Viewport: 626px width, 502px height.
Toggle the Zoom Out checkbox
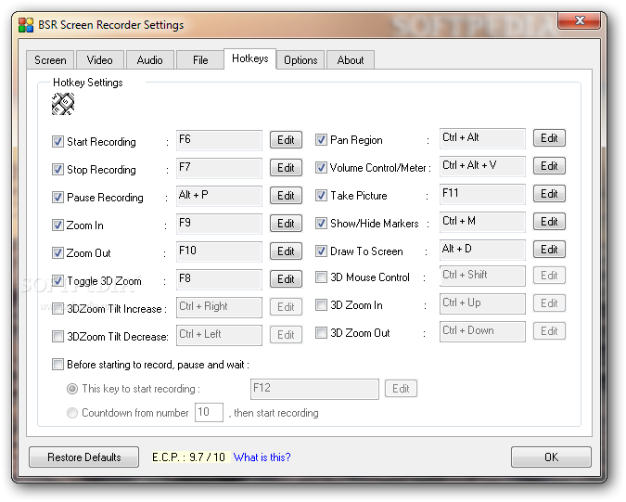click(57, 253)
